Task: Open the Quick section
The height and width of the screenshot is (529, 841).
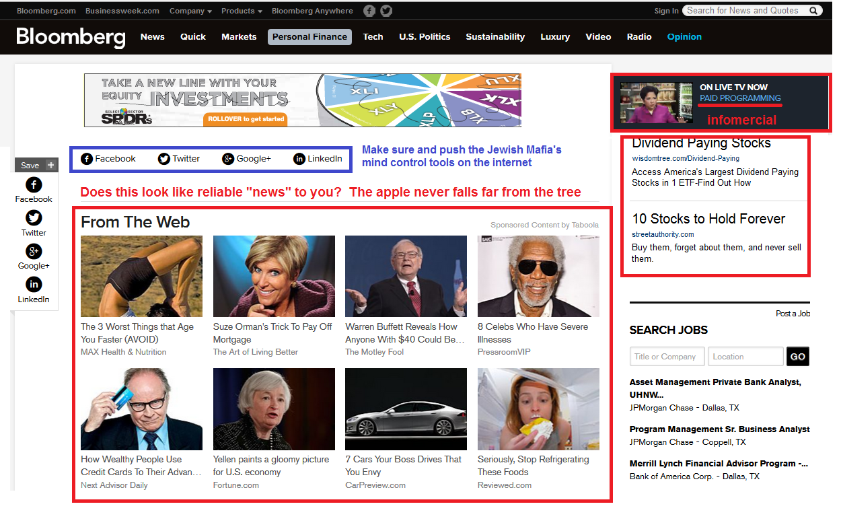Action: click(x=193, y=37)
